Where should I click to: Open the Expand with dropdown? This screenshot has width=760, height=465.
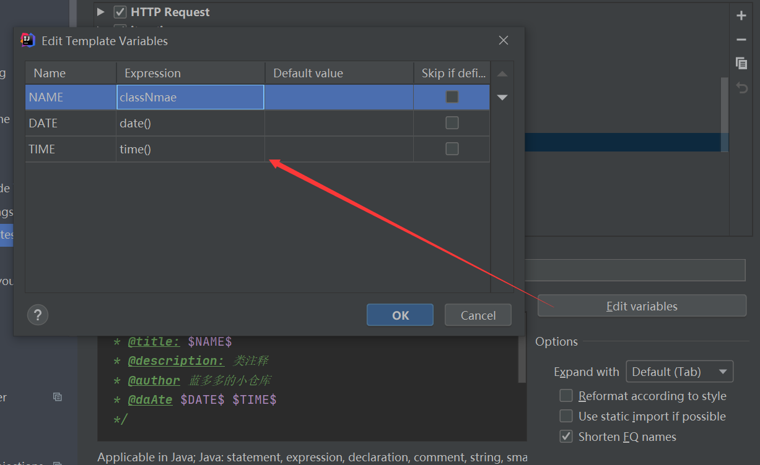[x=679, y=371]
